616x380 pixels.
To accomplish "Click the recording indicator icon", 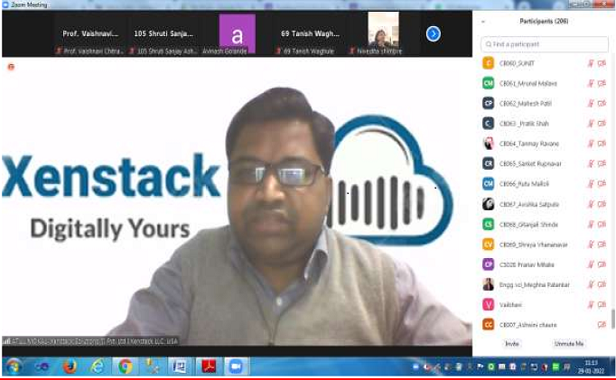I will [x=11, y=67].
